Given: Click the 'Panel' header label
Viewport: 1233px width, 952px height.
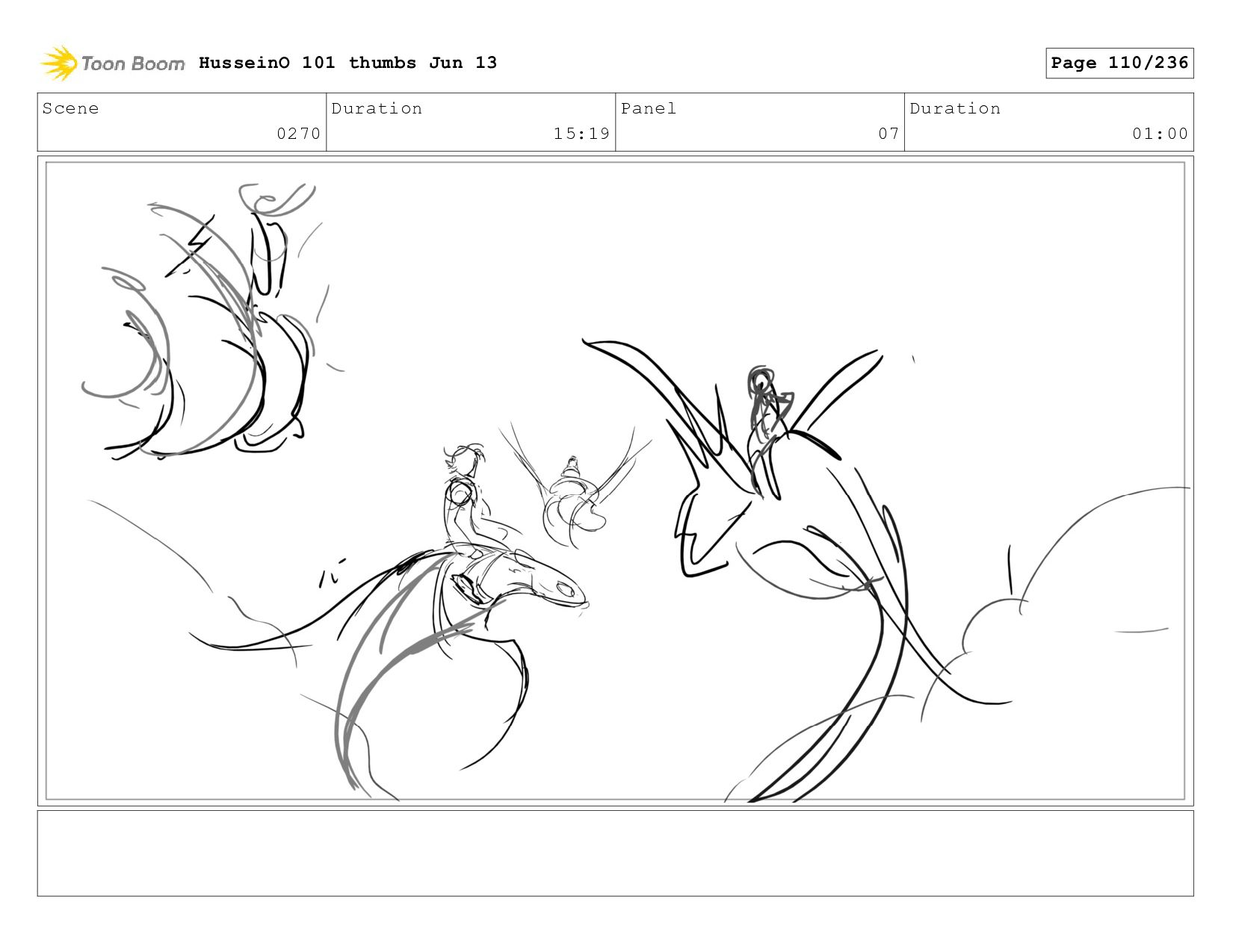Looking at the screenshot, I should (x=649, y=108).
